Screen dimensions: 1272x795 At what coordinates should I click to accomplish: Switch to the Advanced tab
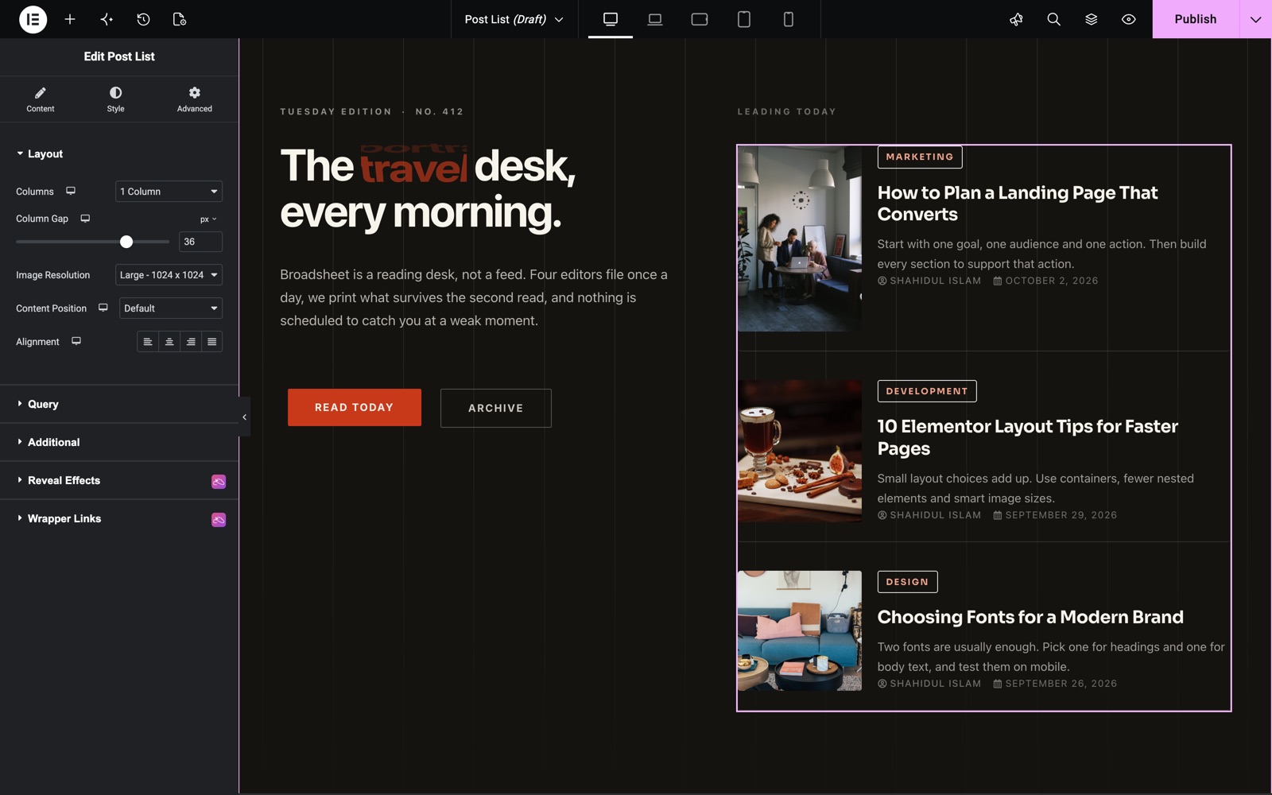point(195,99)
